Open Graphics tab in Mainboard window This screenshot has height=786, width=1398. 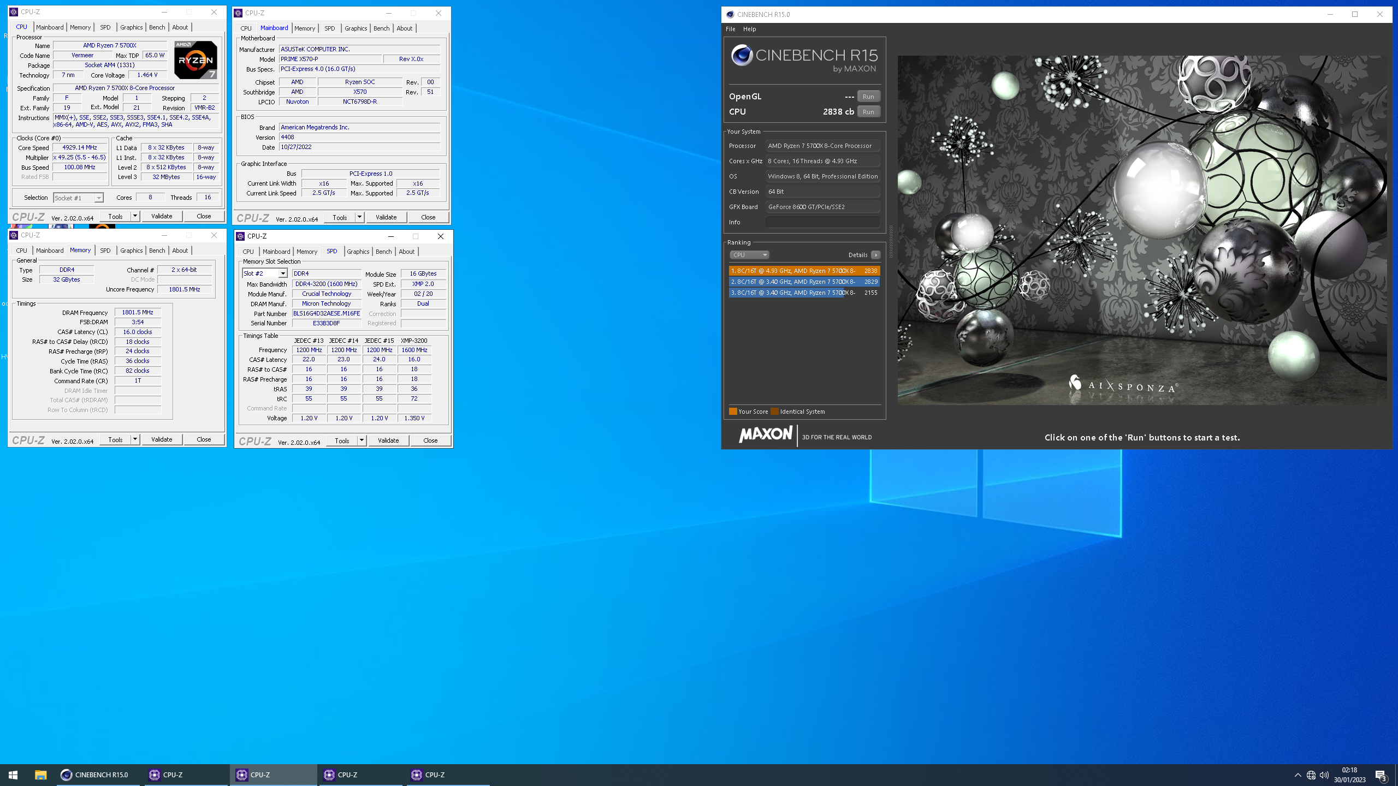pos(356,28)
